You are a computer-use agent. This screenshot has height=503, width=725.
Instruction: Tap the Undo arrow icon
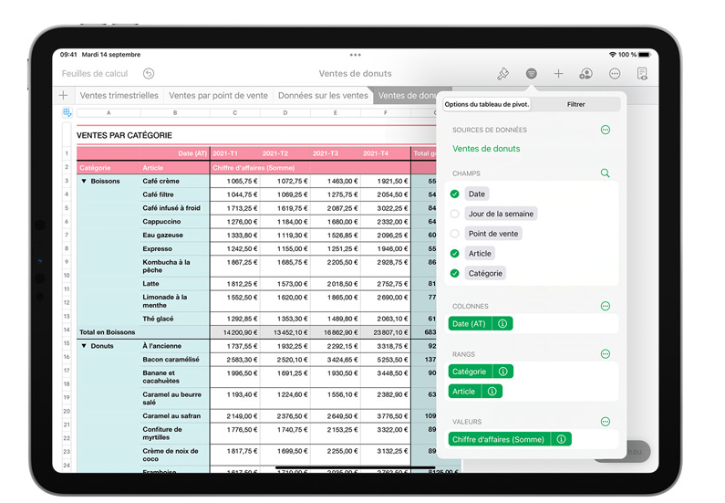[x=149, y=73]
